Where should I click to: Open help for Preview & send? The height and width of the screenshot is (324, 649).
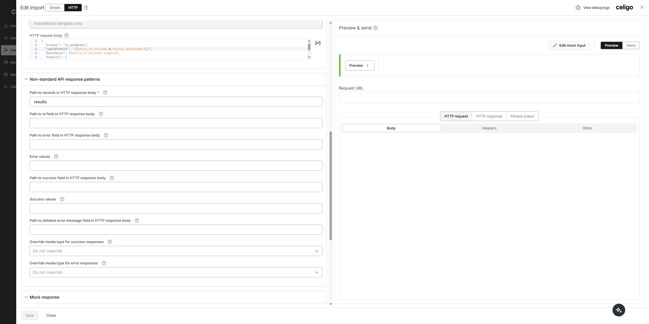tap(375, 28)
